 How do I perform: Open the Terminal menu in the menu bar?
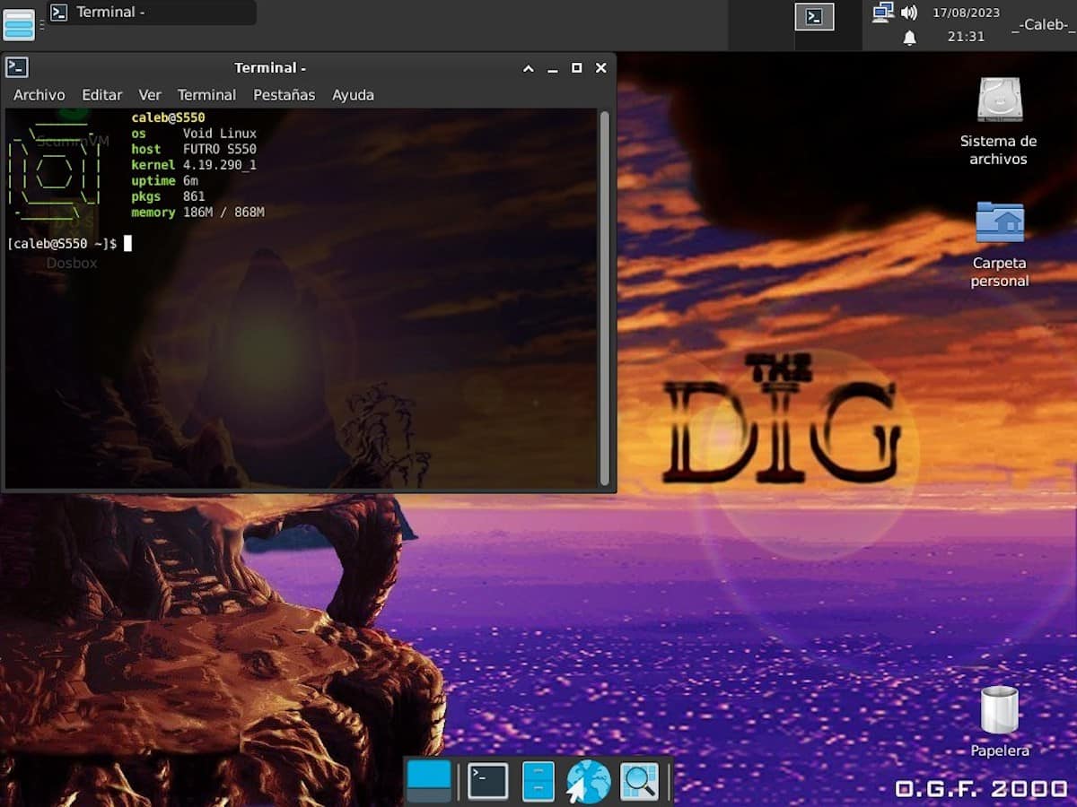pos(206,94)
